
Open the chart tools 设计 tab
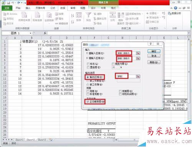coord(93,8)
